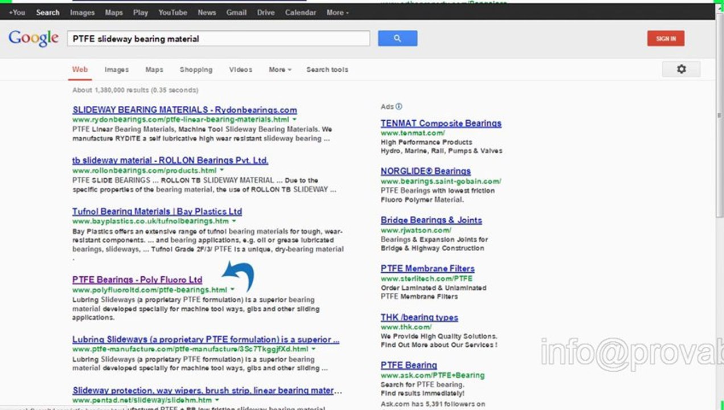Select the Web results tab
This screenshot has width=724, height=410.
80,69
